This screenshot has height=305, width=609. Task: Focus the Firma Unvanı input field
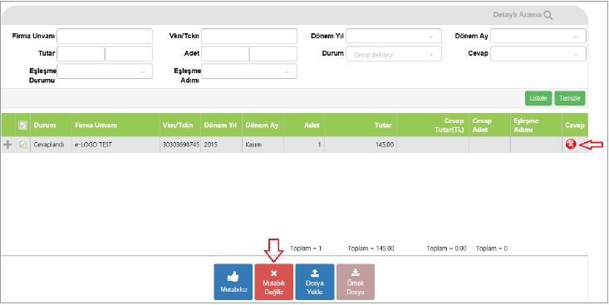coord(105,36)
